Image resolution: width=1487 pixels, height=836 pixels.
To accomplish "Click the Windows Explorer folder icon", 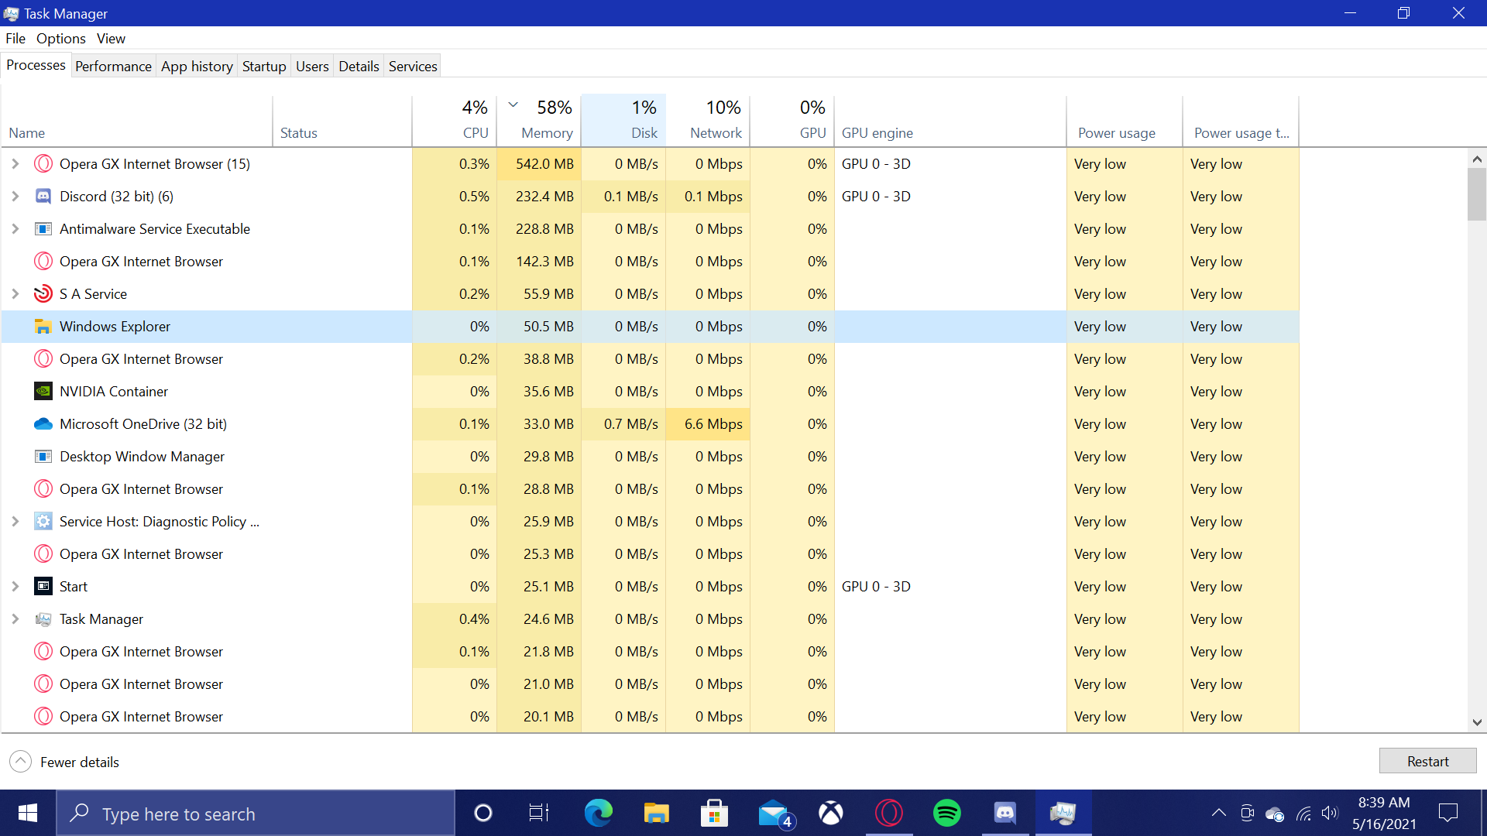I will (x=43, y=327).
